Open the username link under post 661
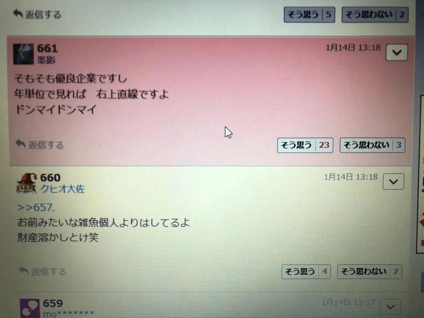Image resolution: width=424 pixels, height=318 pixels. click(x=46, y=60)
